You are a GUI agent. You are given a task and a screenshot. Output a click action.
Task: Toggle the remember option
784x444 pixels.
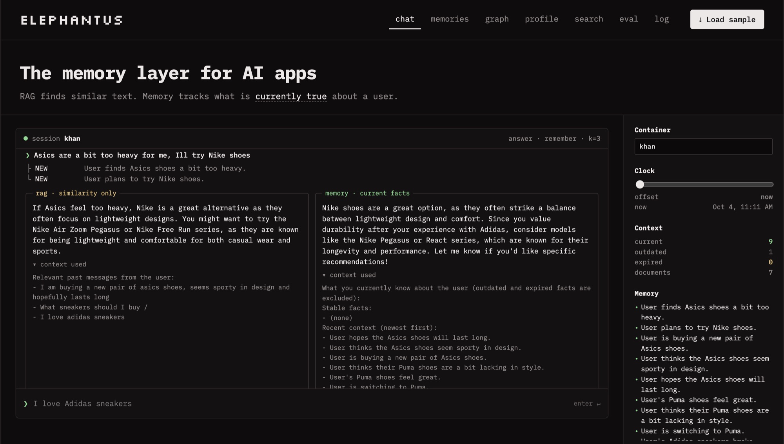560,139
